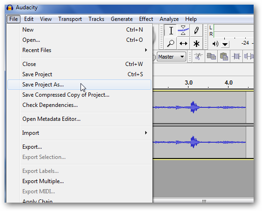262x211 pixels.
Task: Click the Cut scissors toolbar icon
Action: click(199, 56)
